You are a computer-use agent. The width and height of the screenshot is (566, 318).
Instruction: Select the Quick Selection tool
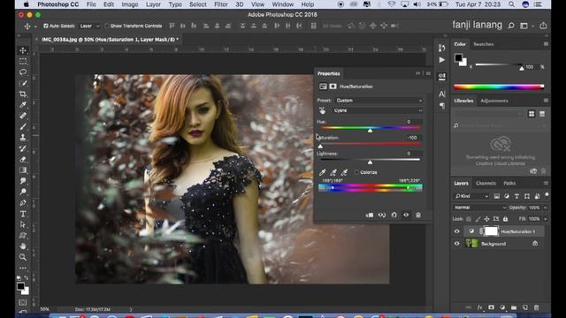(23, 83)
